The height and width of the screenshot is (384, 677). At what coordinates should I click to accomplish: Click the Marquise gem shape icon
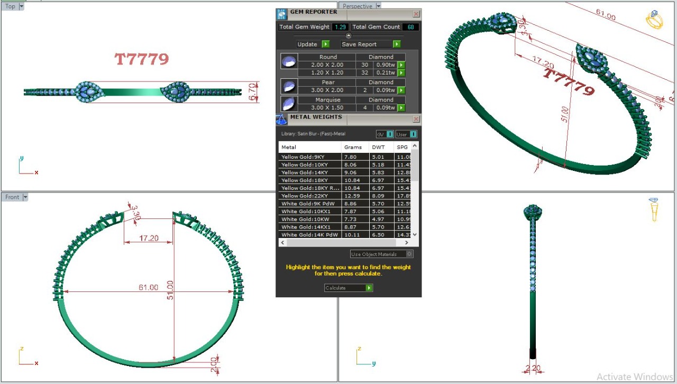pos(289,104)
